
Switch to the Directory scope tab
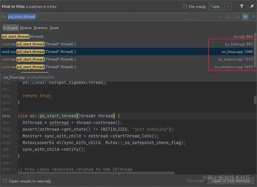pyautogui.click(x=40, y=28)
